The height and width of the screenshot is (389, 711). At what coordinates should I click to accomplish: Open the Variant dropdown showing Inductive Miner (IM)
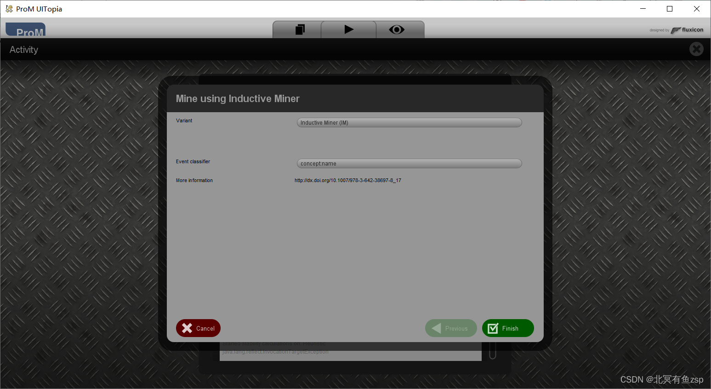click(x=409, y=123)
